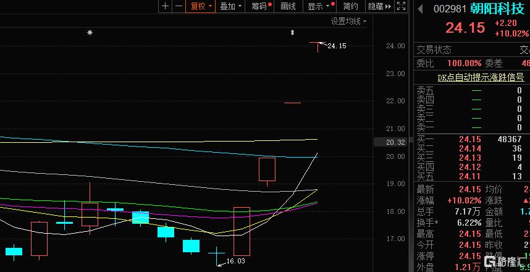This screenshot has width=530, height=272.
Task: Open the 显示 dropdown
Action: (x=320, y=6)
